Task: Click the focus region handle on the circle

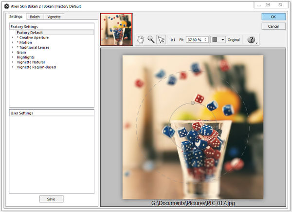Action: pyautogui.click(x=193, y=103)
